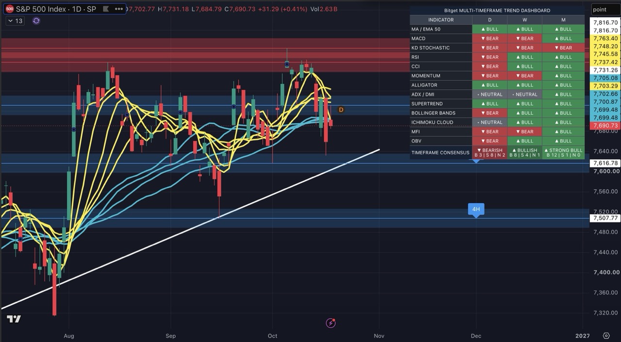
Task: Click the ALLIGATOR row label
Action: pyautogui.click(x=424, y=85)
